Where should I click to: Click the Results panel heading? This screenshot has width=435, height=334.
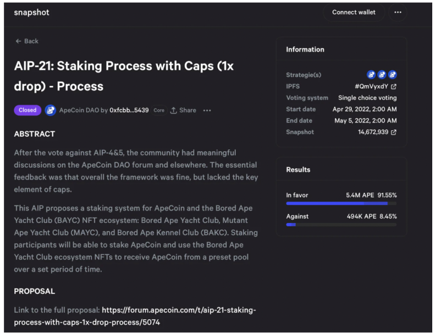coord(298,170)
